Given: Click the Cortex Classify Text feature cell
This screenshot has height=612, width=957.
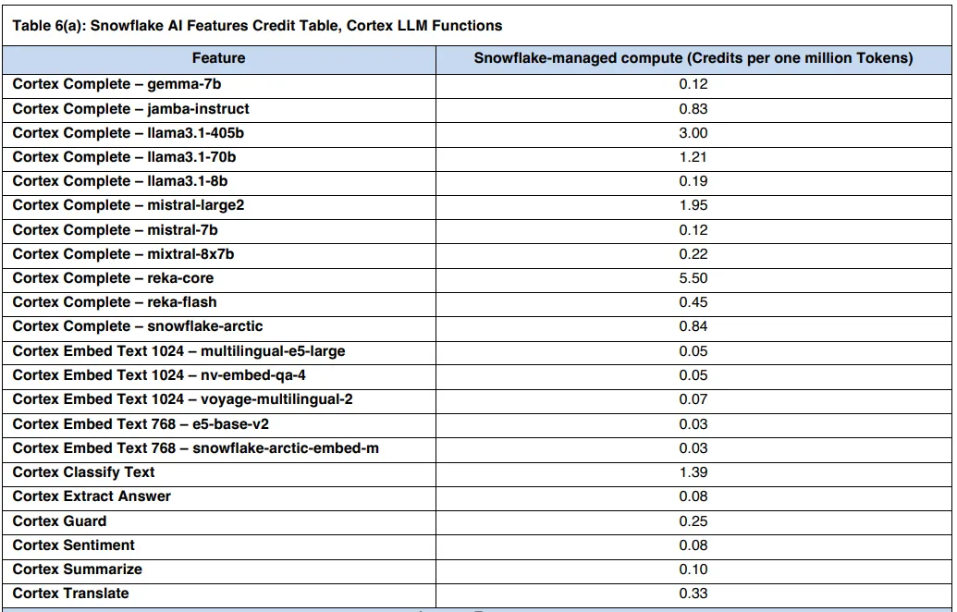Looking at the screenshot, I should [x=83, y=472].
